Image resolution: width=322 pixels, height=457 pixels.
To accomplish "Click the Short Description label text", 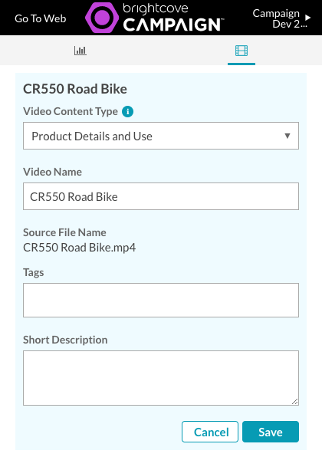I will [65, 340].
